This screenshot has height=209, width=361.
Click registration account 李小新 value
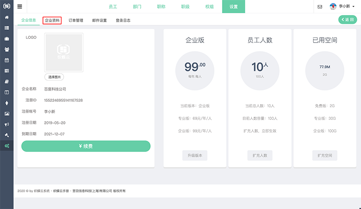coord(50,111)
